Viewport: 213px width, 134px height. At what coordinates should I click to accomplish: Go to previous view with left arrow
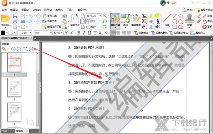(38, 16)
